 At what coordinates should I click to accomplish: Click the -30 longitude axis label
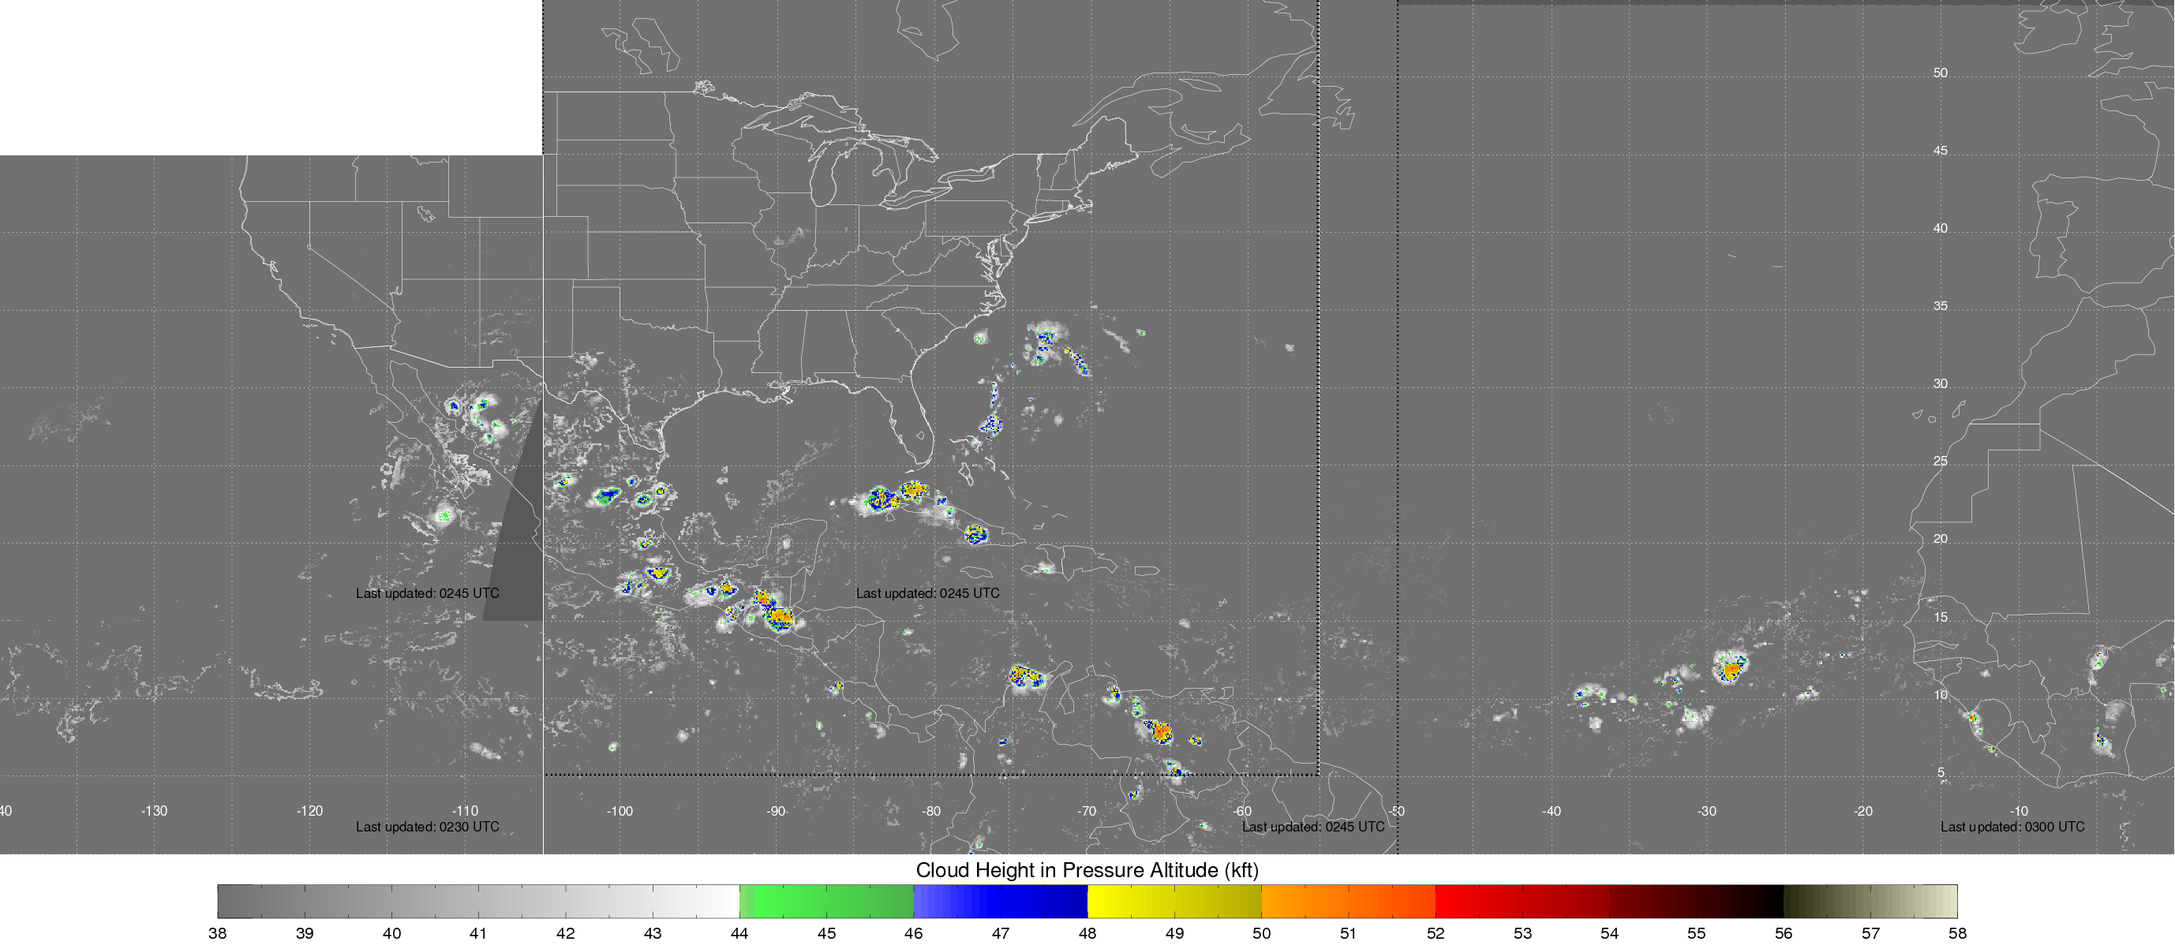pos(1707,810)
